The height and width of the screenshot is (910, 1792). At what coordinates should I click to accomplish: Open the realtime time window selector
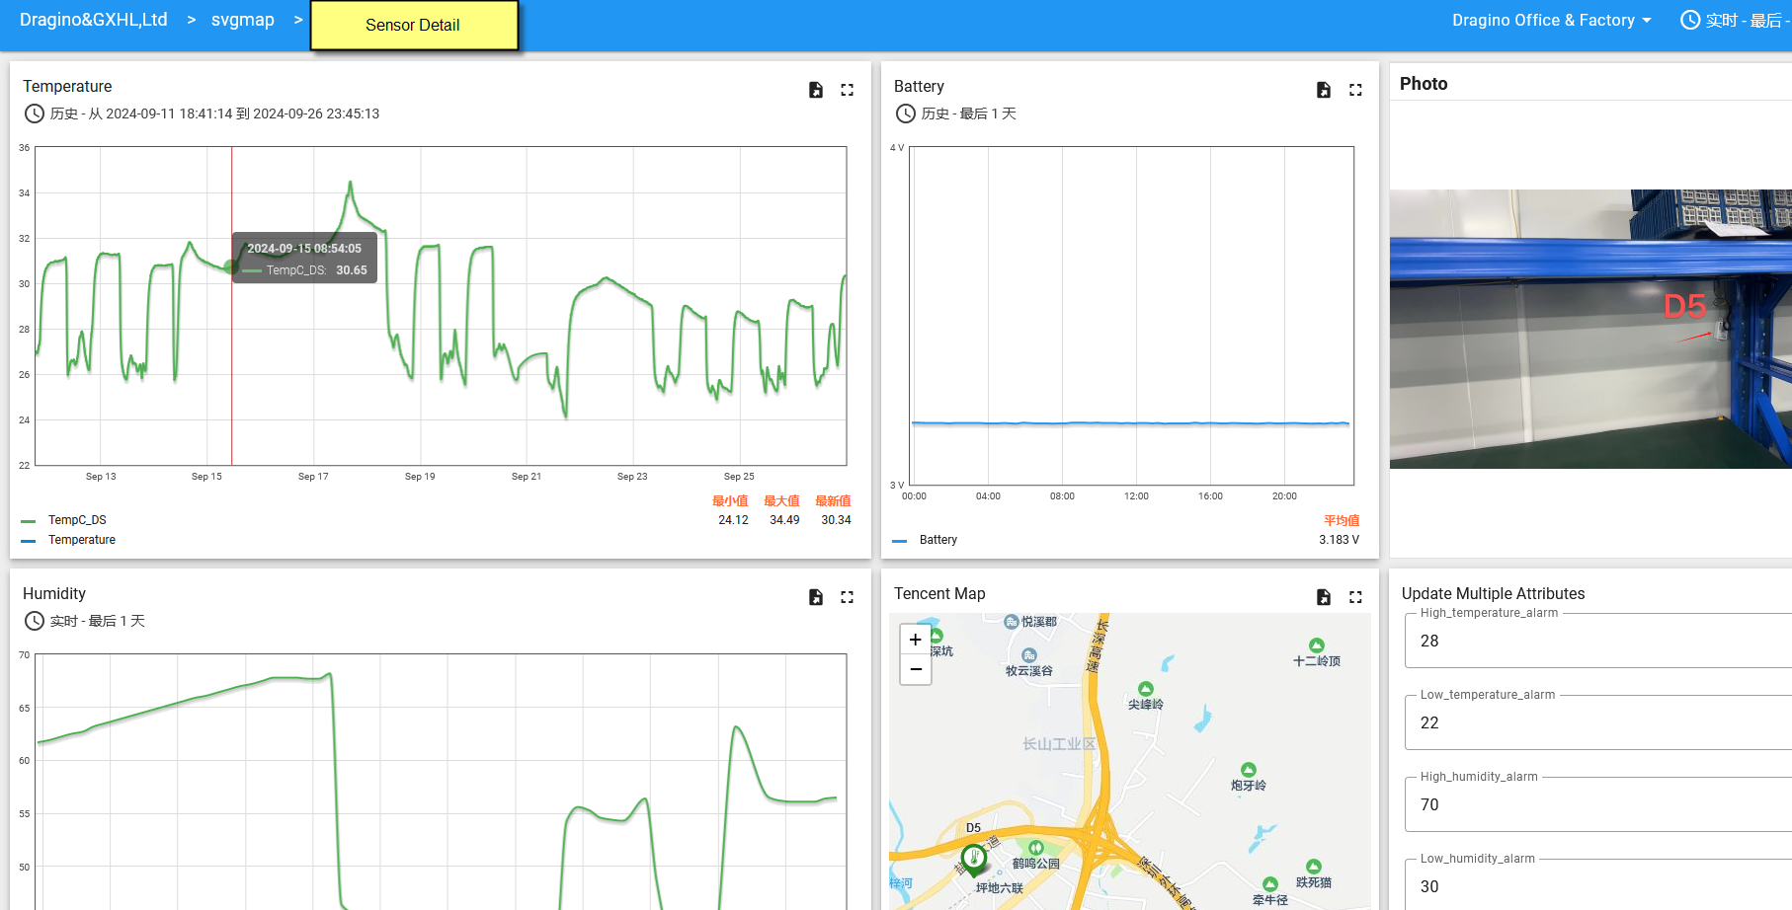coord(1736,20)
